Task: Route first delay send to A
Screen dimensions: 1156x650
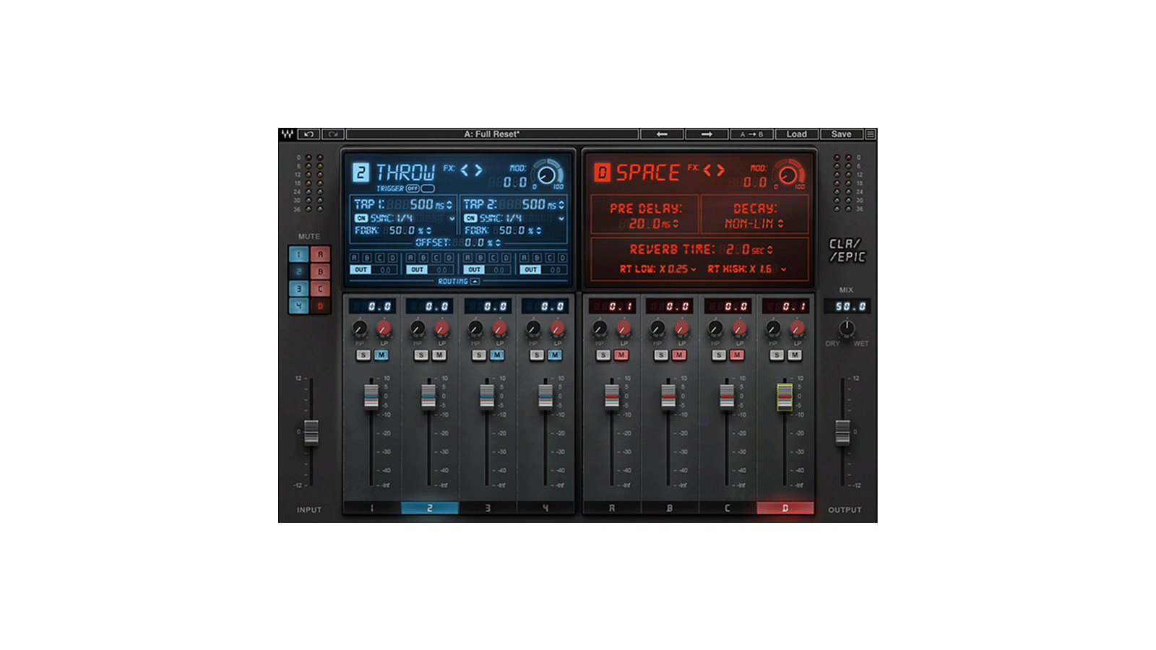Action: click(354, 258)
